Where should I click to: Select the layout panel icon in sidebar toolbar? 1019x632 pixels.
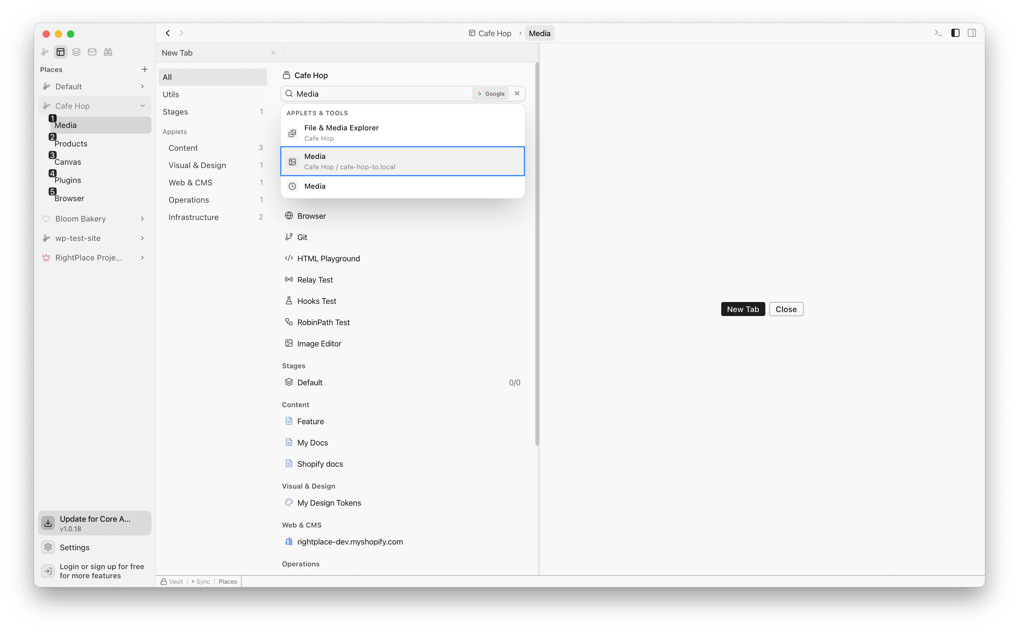[61, 52]
